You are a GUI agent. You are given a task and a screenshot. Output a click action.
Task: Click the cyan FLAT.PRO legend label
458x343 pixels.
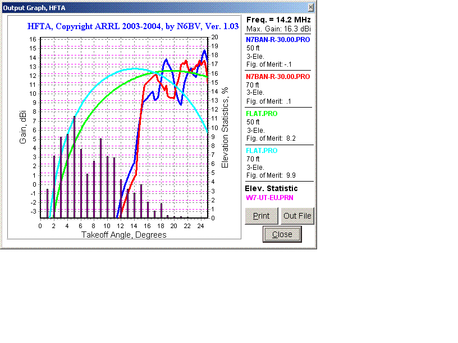pos(262,151)
